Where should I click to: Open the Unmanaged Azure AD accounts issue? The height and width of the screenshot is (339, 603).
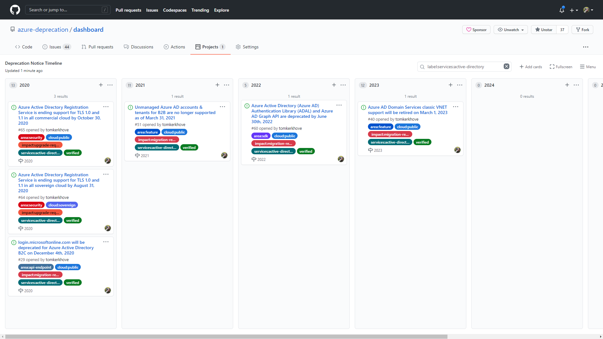[x=175, y=112]
